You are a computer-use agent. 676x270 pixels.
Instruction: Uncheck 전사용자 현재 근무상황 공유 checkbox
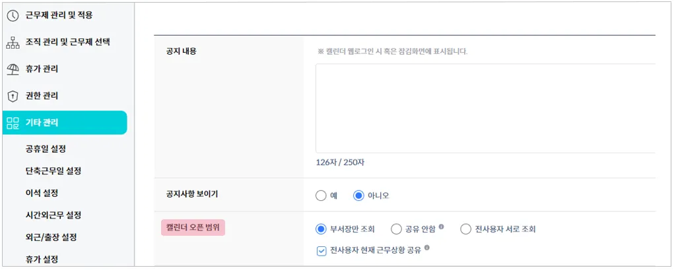321,250
